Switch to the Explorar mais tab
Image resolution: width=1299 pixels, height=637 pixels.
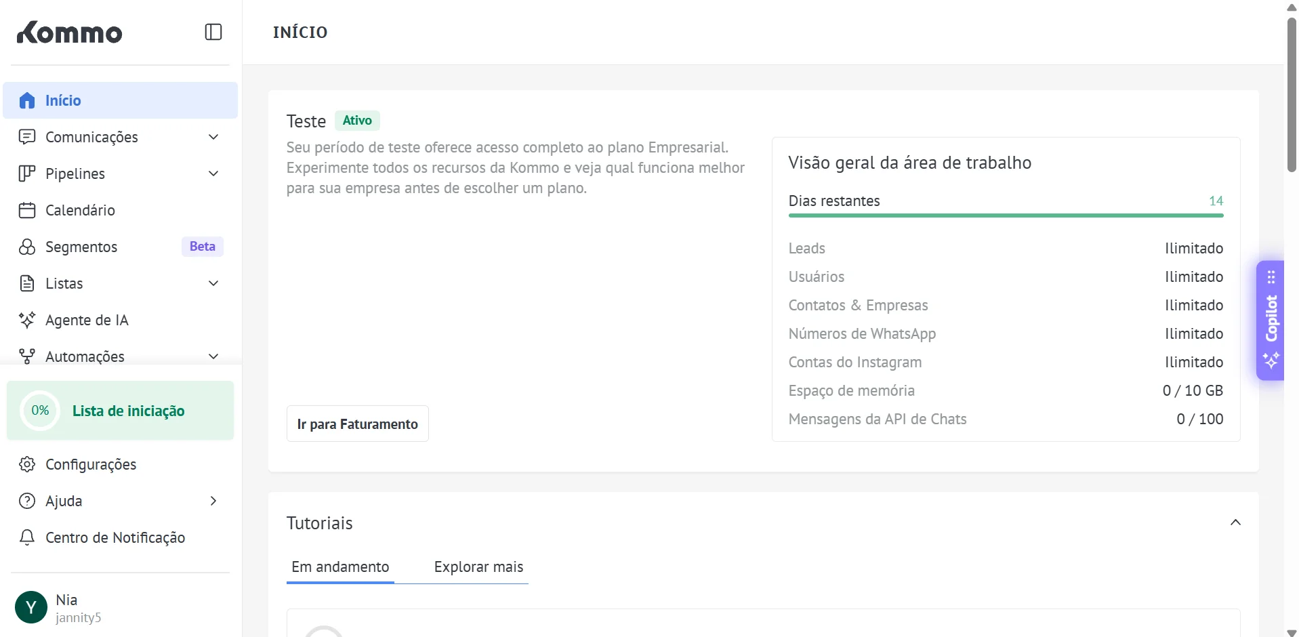478,567
